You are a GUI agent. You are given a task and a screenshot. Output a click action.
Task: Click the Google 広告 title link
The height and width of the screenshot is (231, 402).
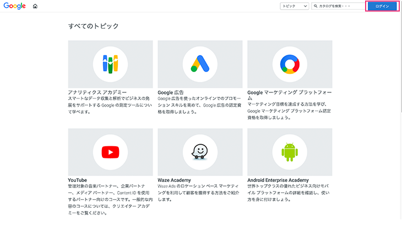[x=171, y=92]
